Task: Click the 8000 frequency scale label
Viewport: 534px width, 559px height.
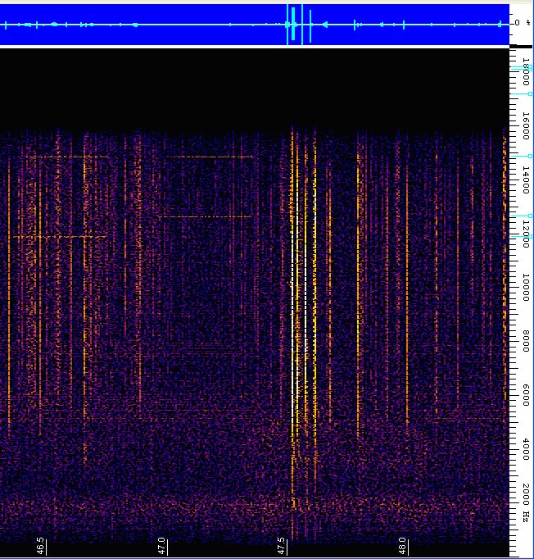Action: coord(526,341)
